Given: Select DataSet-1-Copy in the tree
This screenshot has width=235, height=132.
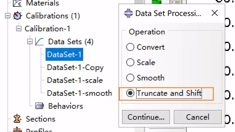Looking at the screenshot, I should tap(75, 68).
